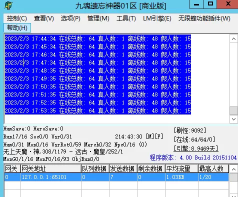238x197 pixels.
Task: Click the [F] indicator
Action: point(159,136)
